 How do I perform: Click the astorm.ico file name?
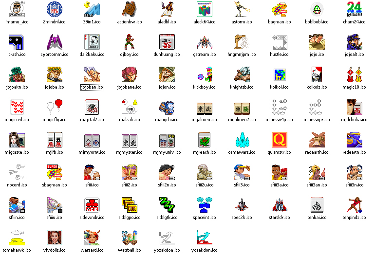(242, 22)
